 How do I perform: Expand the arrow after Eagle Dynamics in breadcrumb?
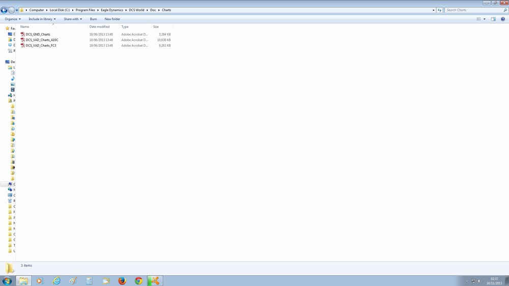tap(126, 10)
